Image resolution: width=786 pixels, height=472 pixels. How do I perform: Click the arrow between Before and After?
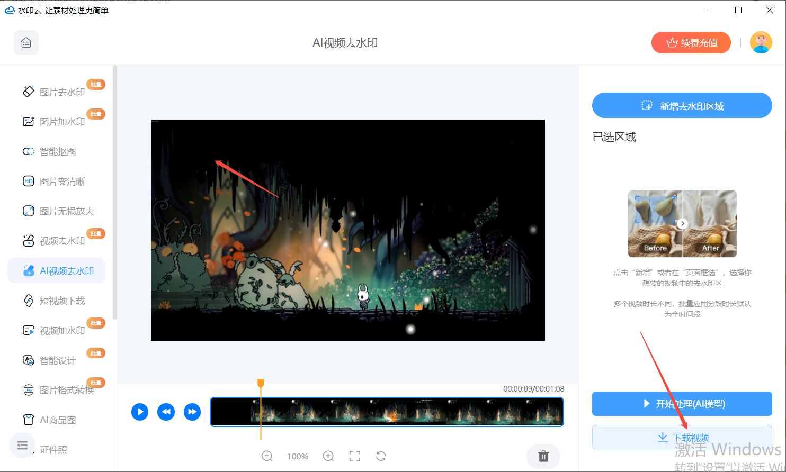(683, 223)
